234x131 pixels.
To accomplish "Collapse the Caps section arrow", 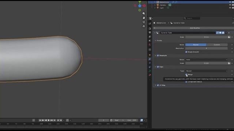I will 155,67.
